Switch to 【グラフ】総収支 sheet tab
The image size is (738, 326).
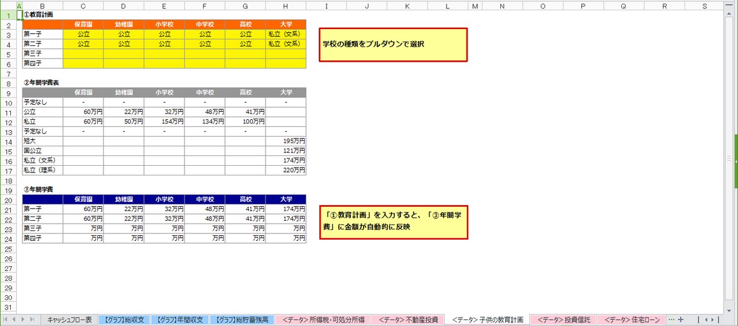coord(123,319)
